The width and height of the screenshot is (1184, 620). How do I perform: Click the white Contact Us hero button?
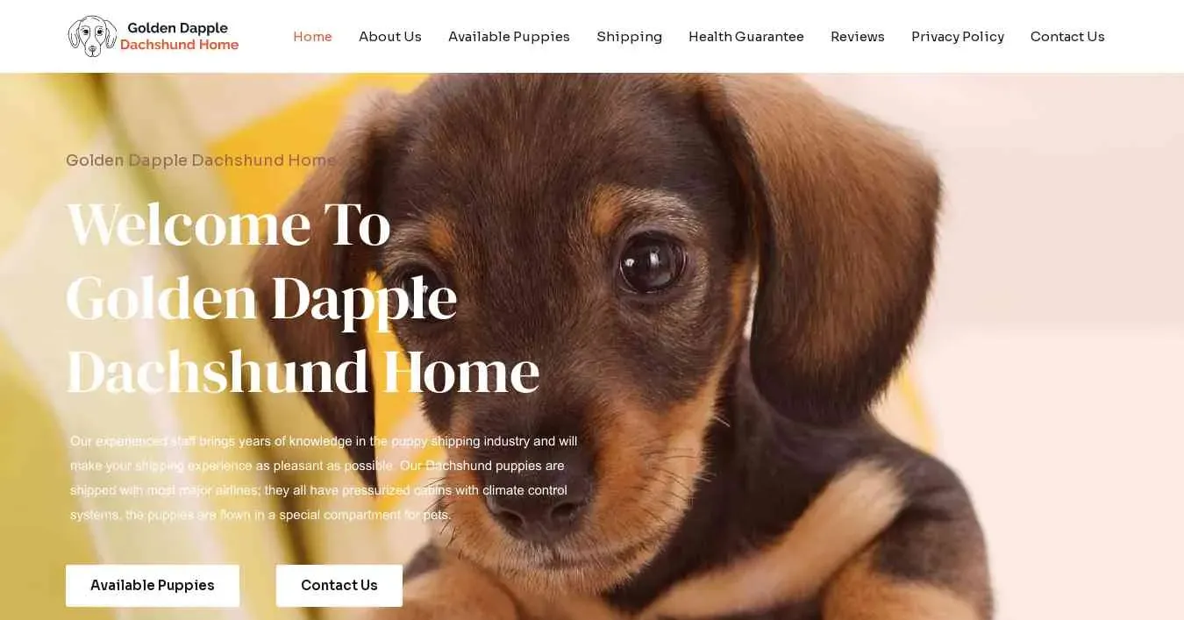[339, 585]
